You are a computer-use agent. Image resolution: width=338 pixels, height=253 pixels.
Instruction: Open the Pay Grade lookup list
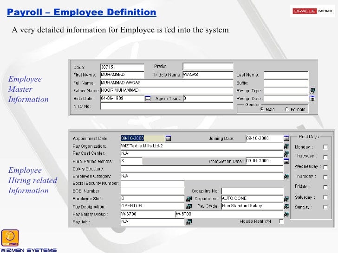coord(286,207)
